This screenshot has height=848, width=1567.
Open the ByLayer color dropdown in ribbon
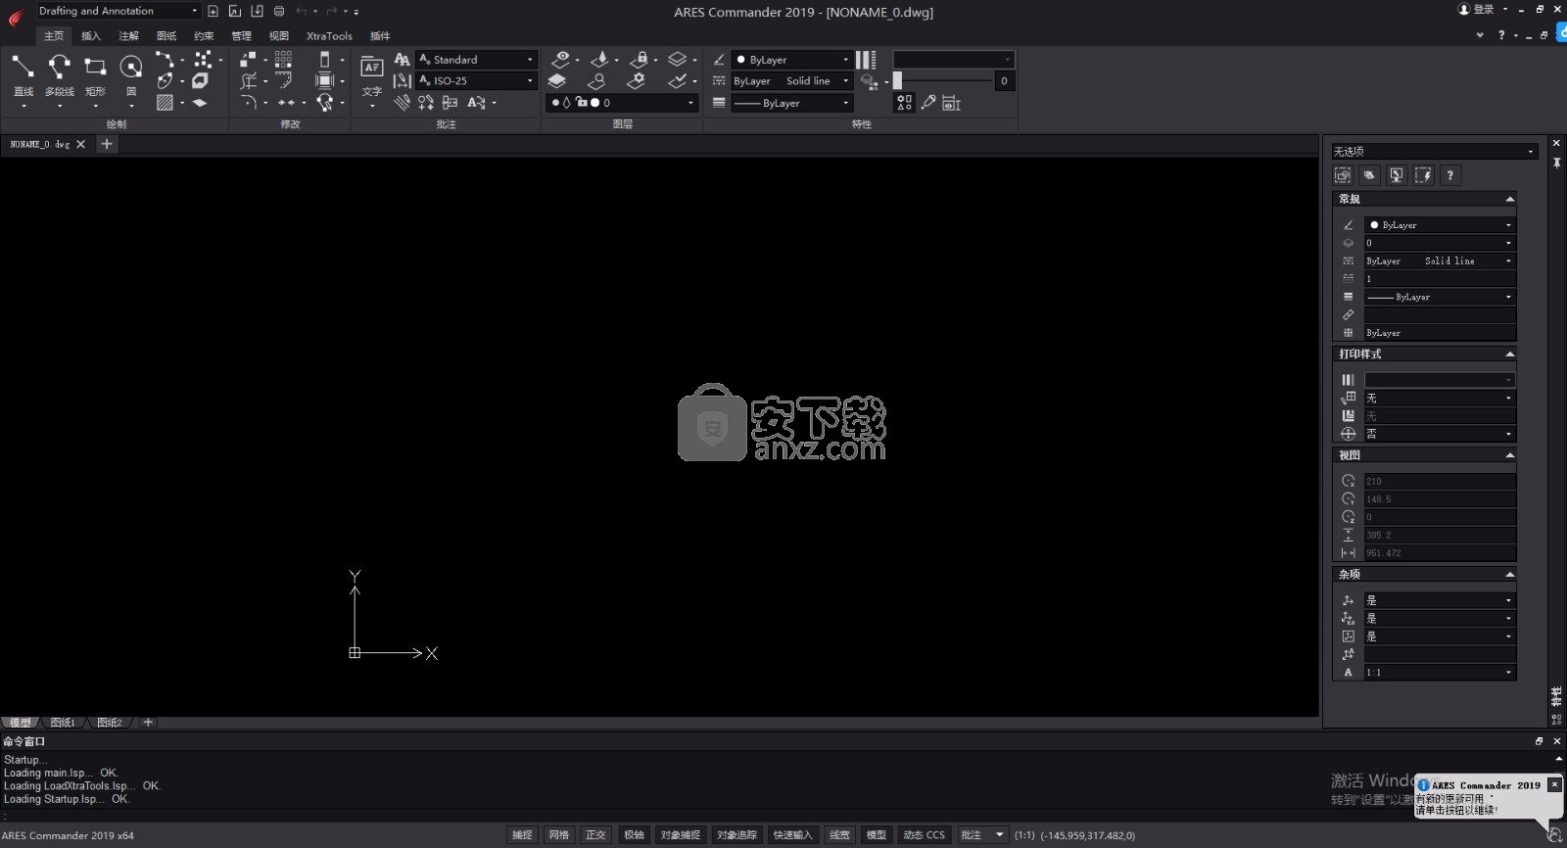(x=791, y=60)
